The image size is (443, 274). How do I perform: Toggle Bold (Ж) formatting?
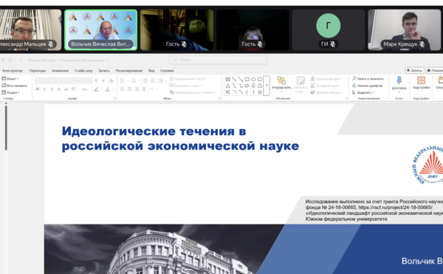38,89
